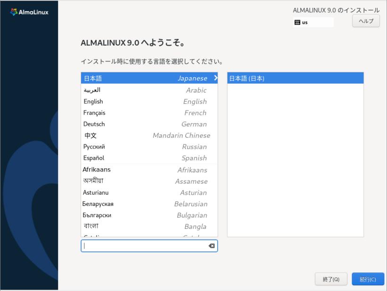This screenshot has height=291, width=387.
Task: Select Deutsch German in the list
Action: pyautogui.click(x=149, y=124)
